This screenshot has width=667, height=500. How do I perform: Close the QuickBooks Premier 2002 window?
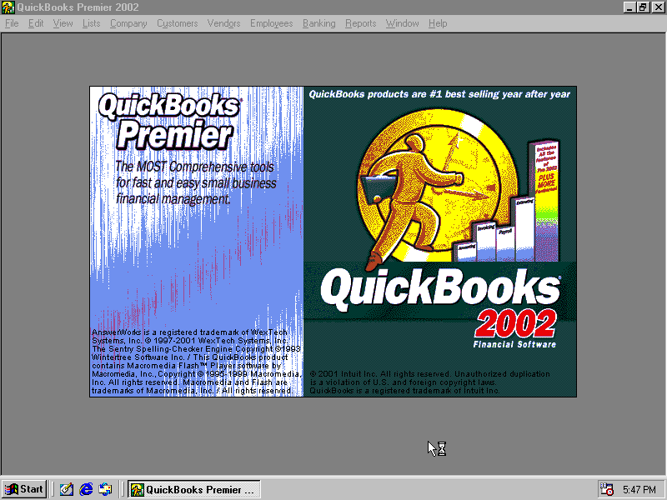(658, 7)
